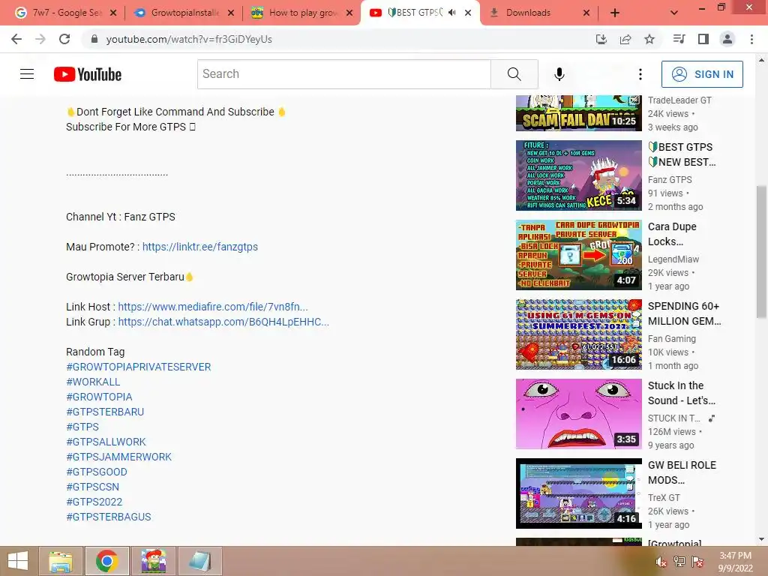Screen dimensions: 768x576
Task: Open the YouTube hamburger guide menu
Action: pyautogui.click(x=27, y=74)
